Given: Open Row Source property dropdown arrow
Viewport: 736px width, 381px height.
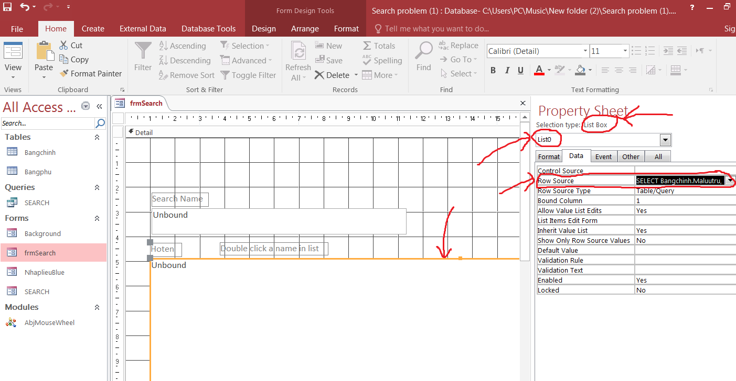Looking at the screenshot, I should [x=730, y=181].
